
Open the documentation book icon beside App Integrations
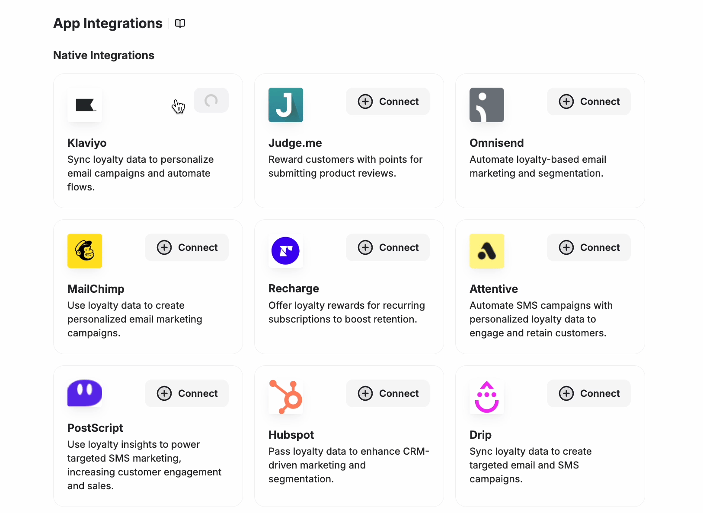[180, 23]
